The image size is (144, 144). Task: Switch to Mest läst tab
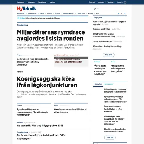98,84
